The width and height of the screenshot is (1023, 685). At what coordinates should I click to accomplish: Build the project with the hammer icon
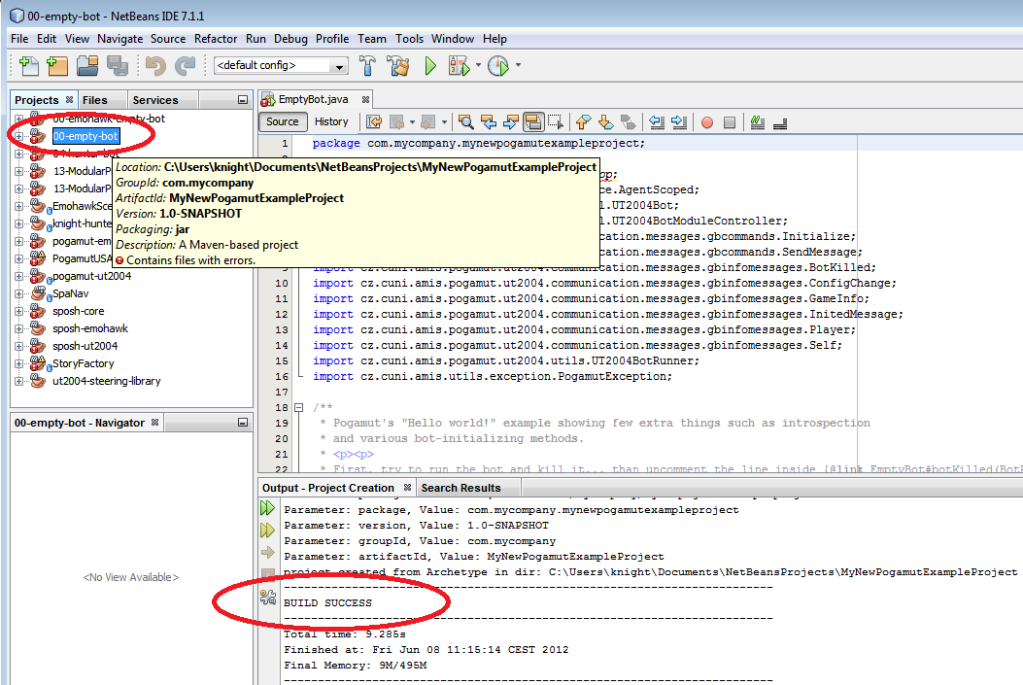click(x=367, y=65)
